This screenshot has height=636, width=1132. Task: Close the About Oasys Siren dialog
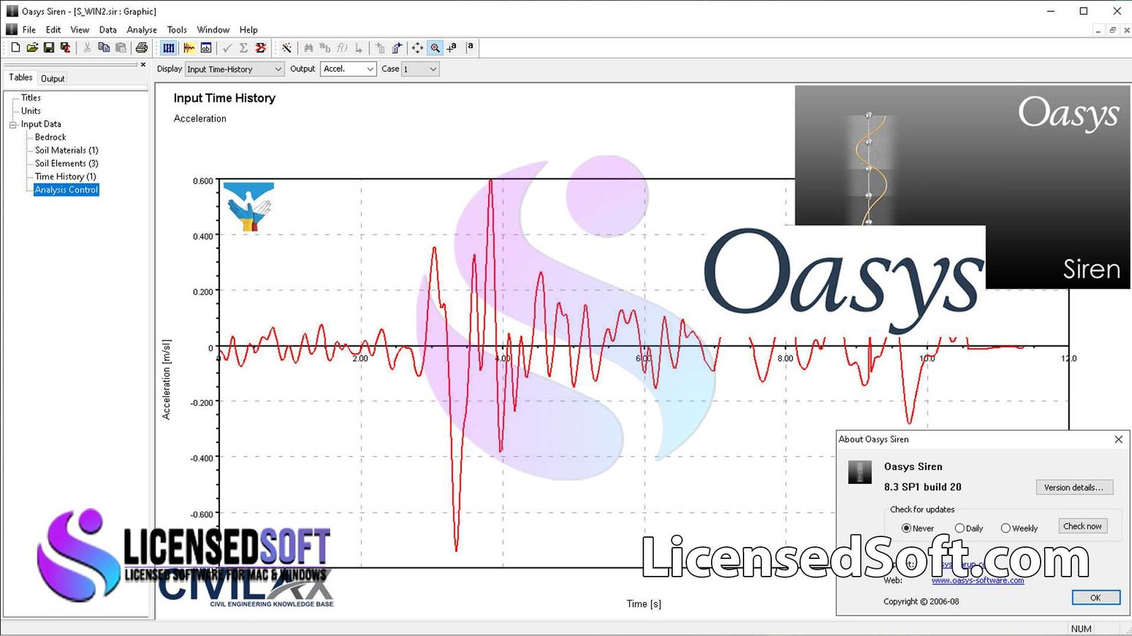[x=1119, y=440]
